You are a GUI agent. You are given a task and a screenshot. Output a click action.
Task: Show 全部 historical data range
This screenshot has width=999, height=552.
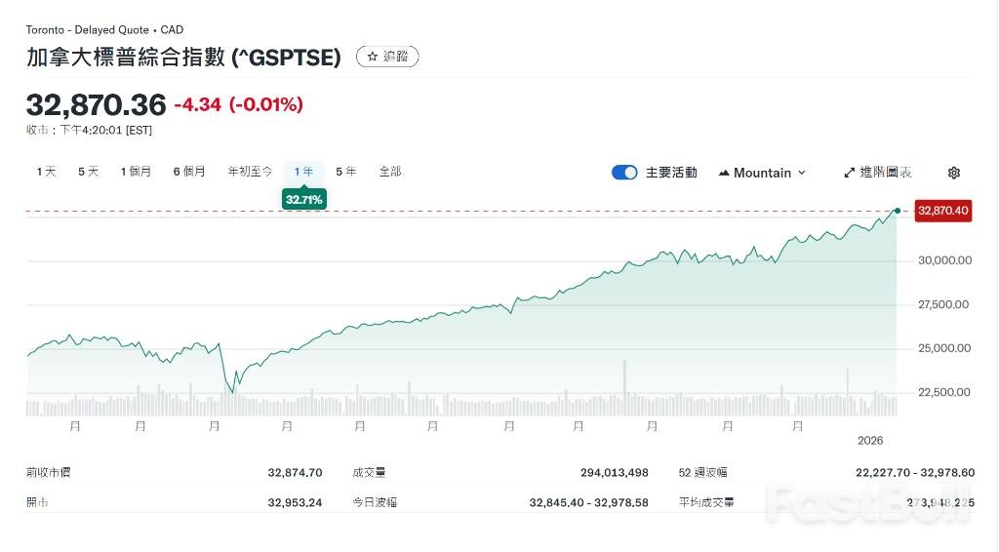click(x=389, y=172)
